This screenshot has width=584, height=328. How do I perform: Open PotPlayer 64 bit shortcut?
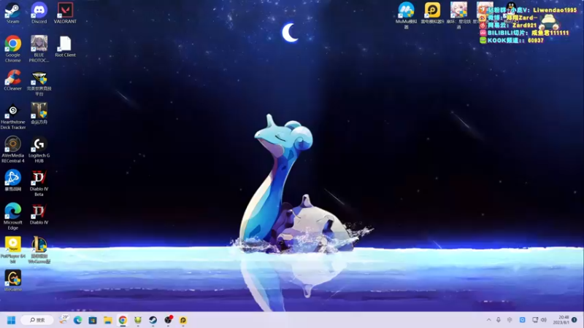point(12,250)
